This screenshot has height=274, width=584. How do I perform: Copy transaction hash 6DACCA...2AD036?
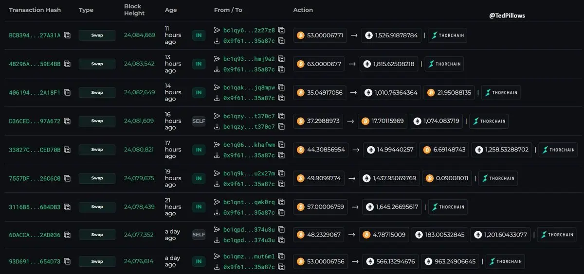click(x=67, y=235)
